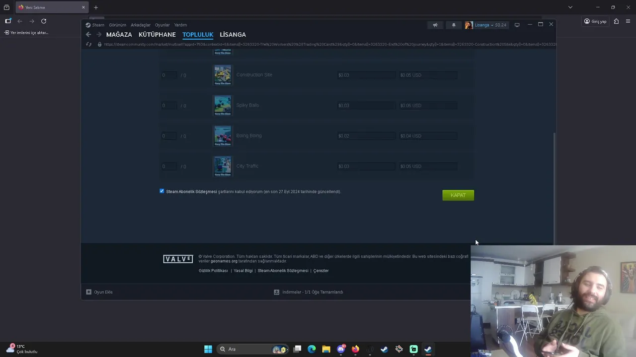Open the LİSANGA profile tab

pos(233,35)
